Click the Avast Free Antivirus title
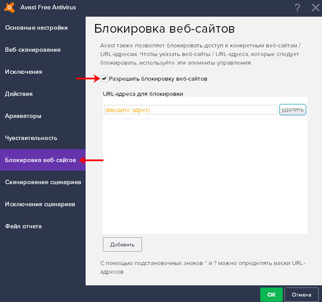The height and width of the screenshot is (302, 322). [48, 7]
